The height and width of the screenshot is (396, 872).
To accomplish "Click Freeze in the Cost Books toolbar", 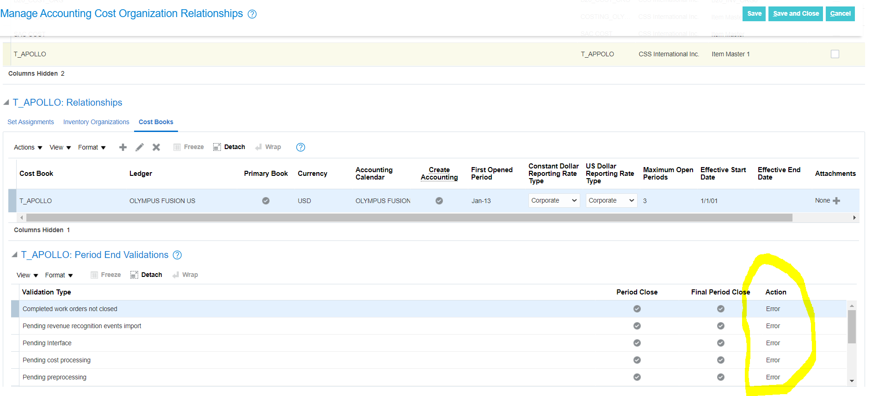I will [189, 147].
